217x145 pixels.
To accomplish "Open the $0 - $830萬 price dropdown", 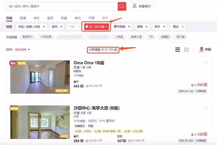I will click(96, 27).
